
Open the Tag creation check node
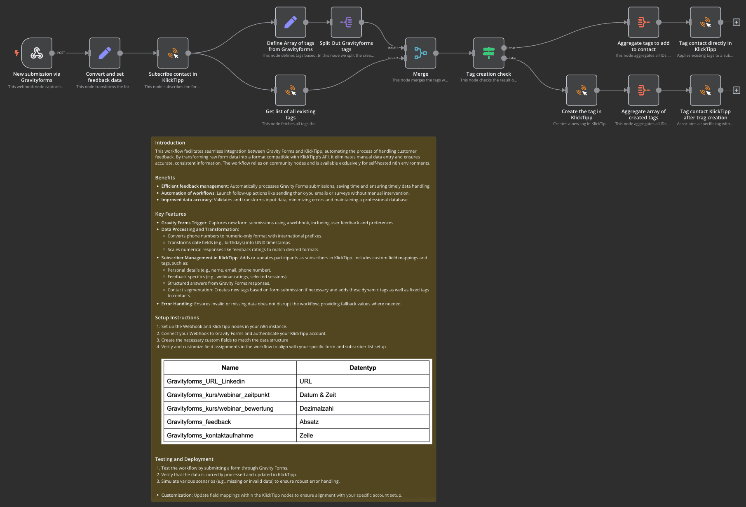[x=488, y=53]
